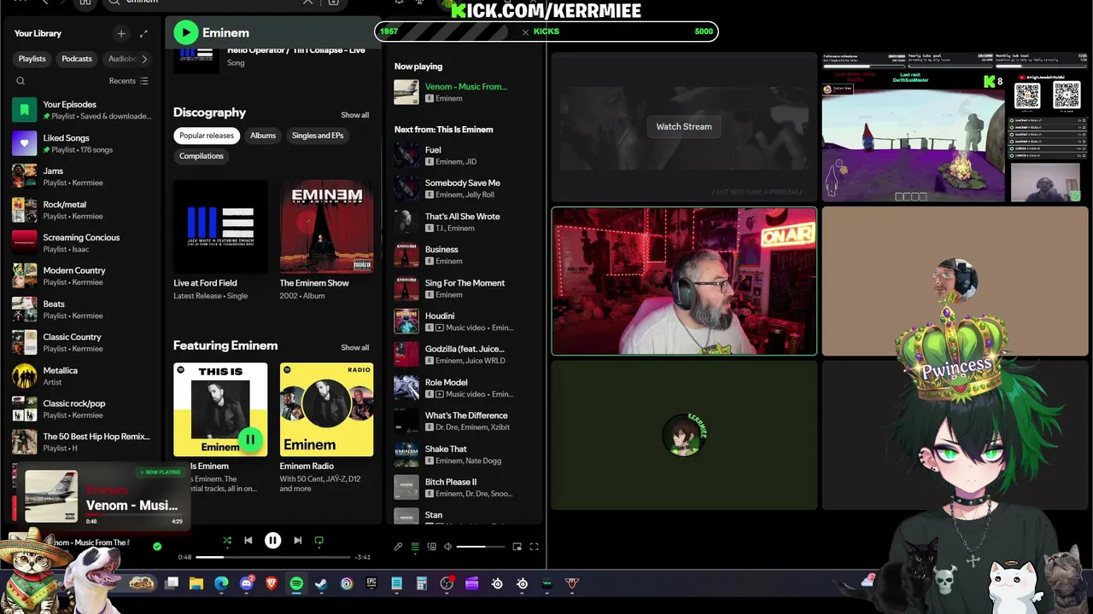Open Brave browser from taskbar

[272, 583]
